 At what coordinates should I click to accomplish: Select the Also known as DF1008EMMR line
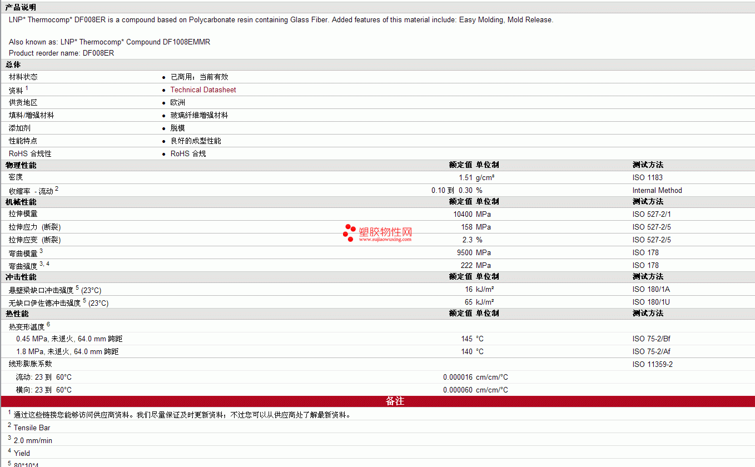coord(110,42)
